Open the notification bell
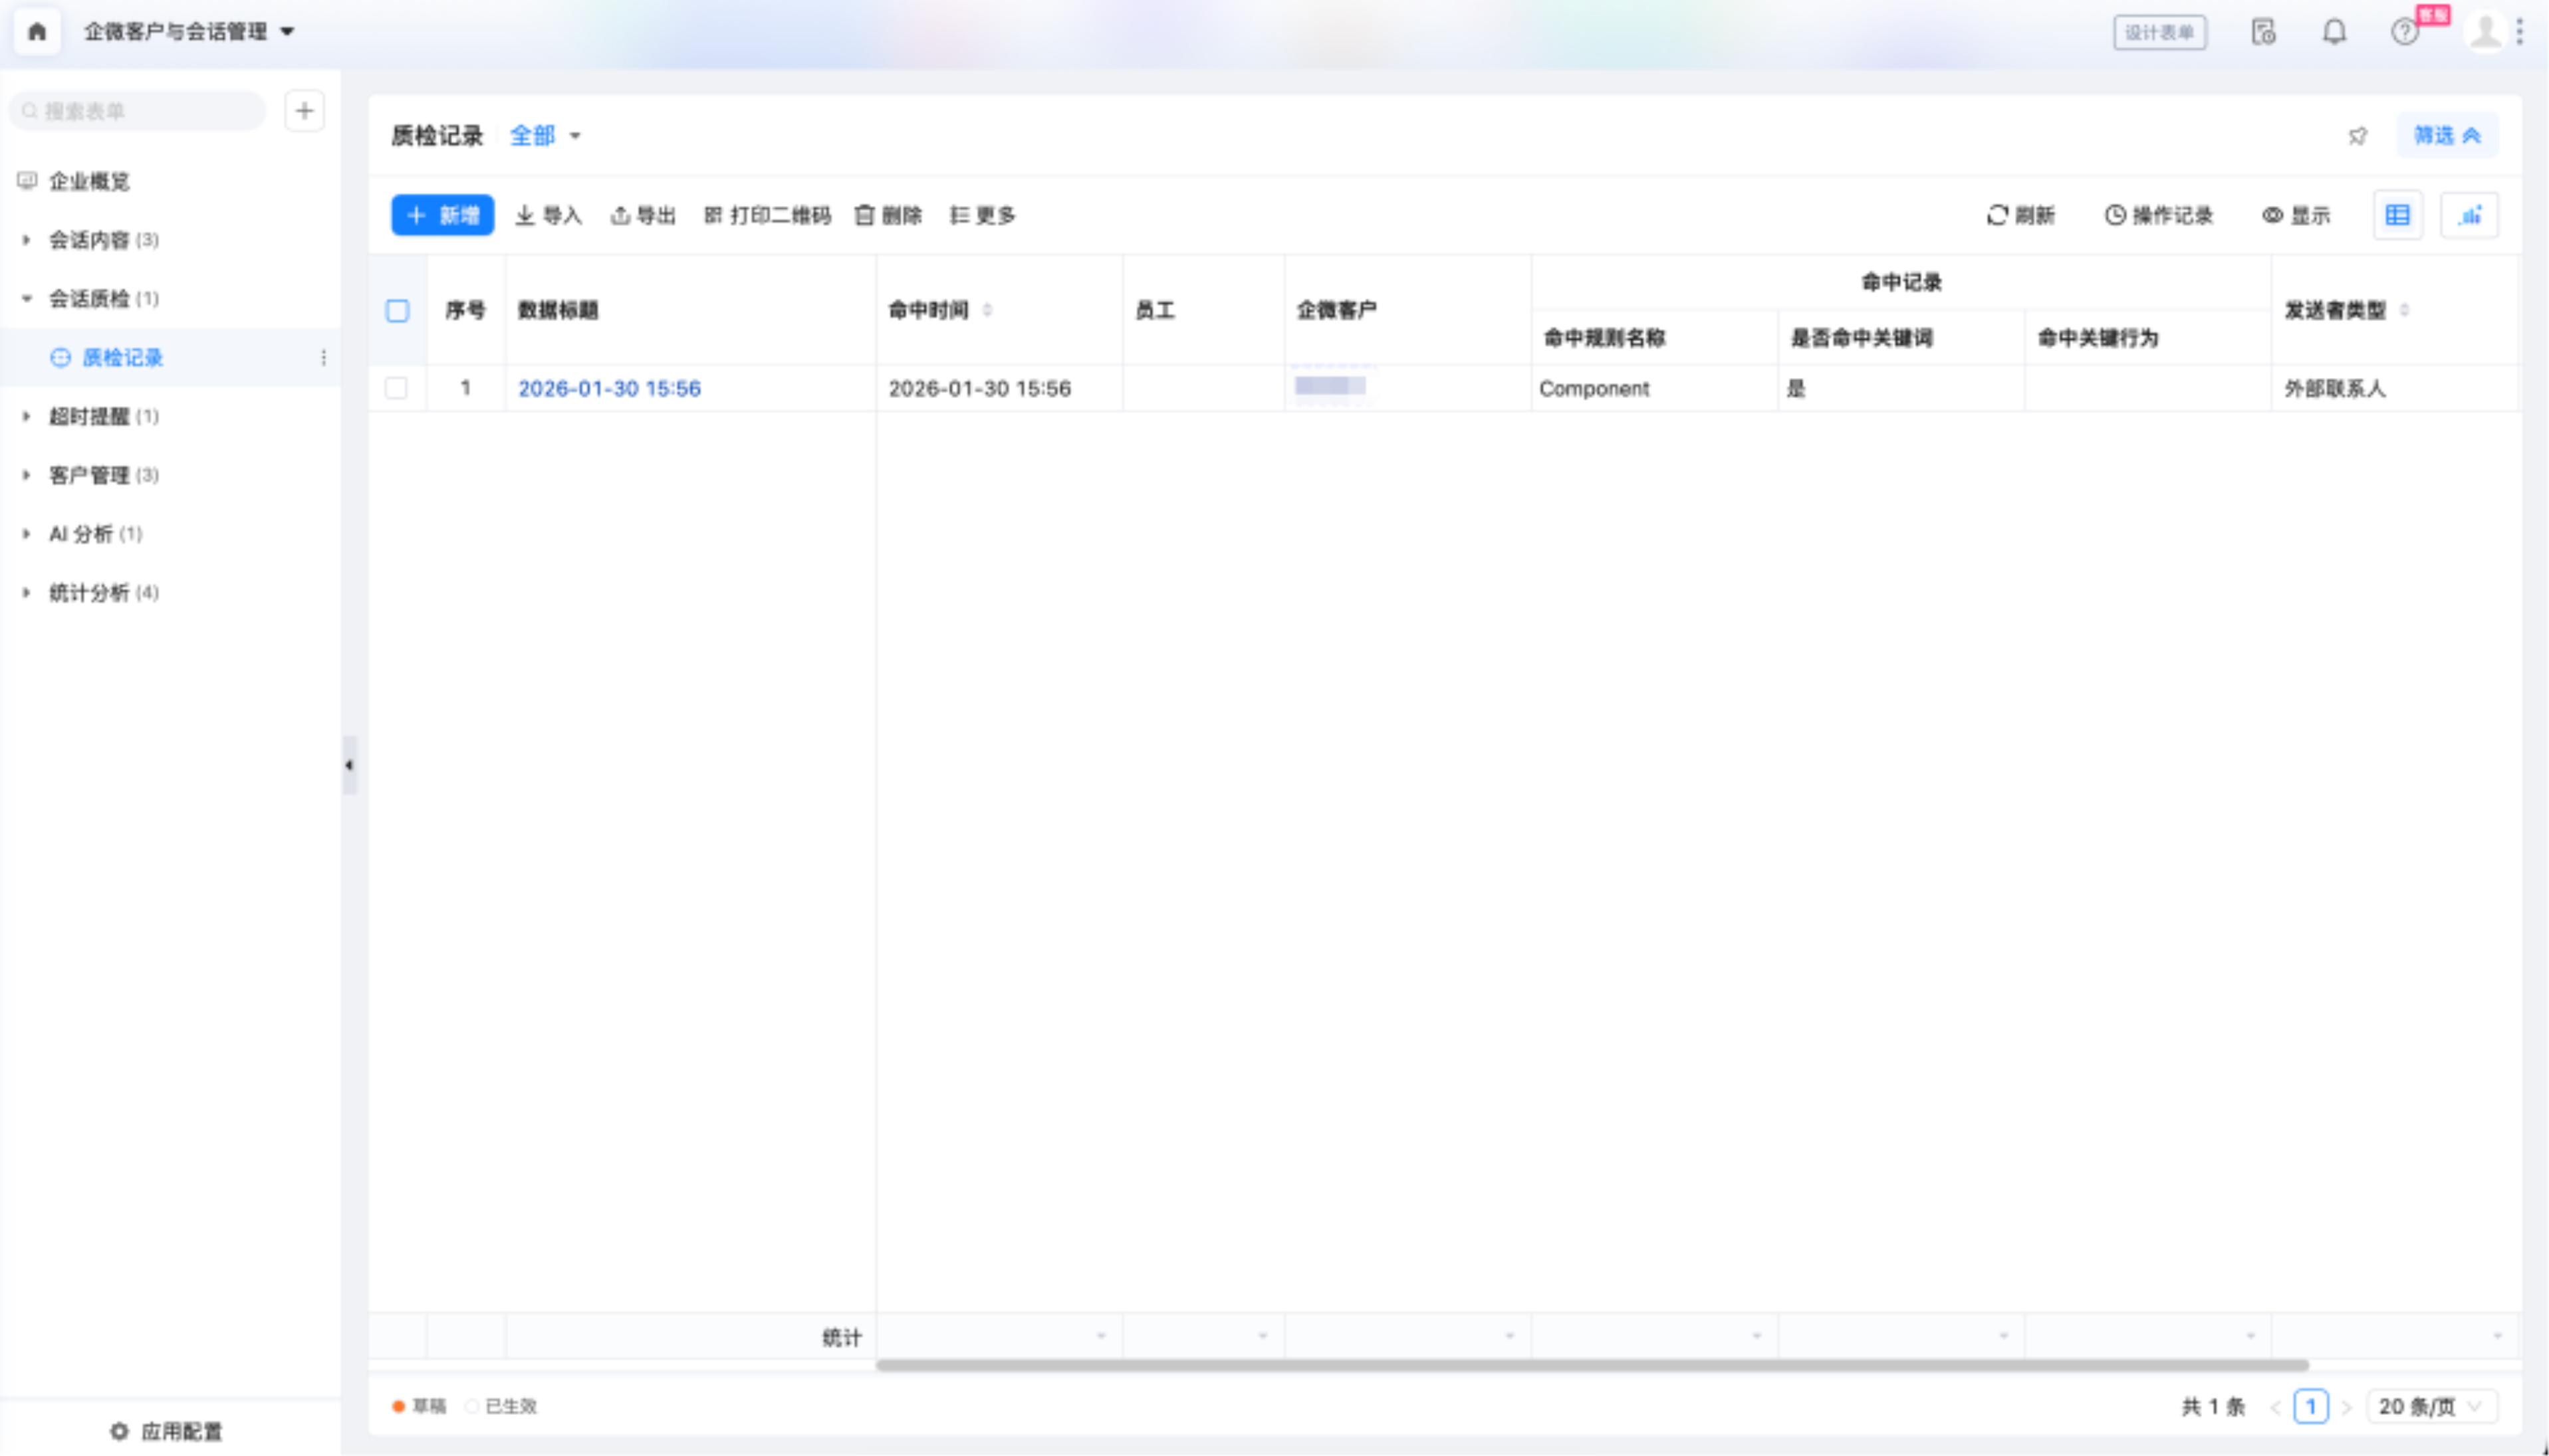Viewport: 2549px width, 1456px height. click(2334, 32)
